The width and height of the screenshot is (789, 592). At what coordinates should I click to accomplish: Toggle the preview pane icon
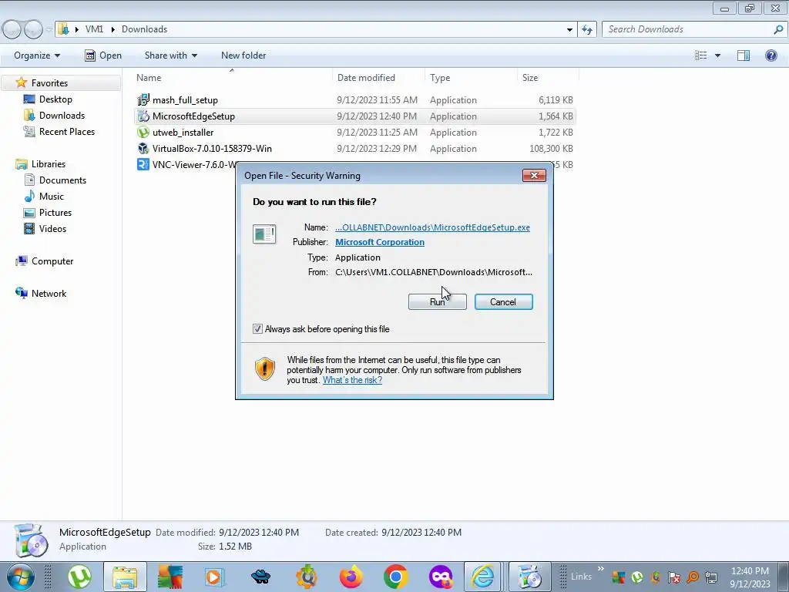pos(744,55)
